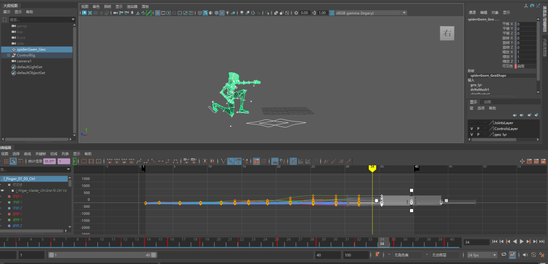Image resolution: width=548 pixels, height=264 pixels.
Task: Switch to 动画 layer tab
Action: coord(487,102)
